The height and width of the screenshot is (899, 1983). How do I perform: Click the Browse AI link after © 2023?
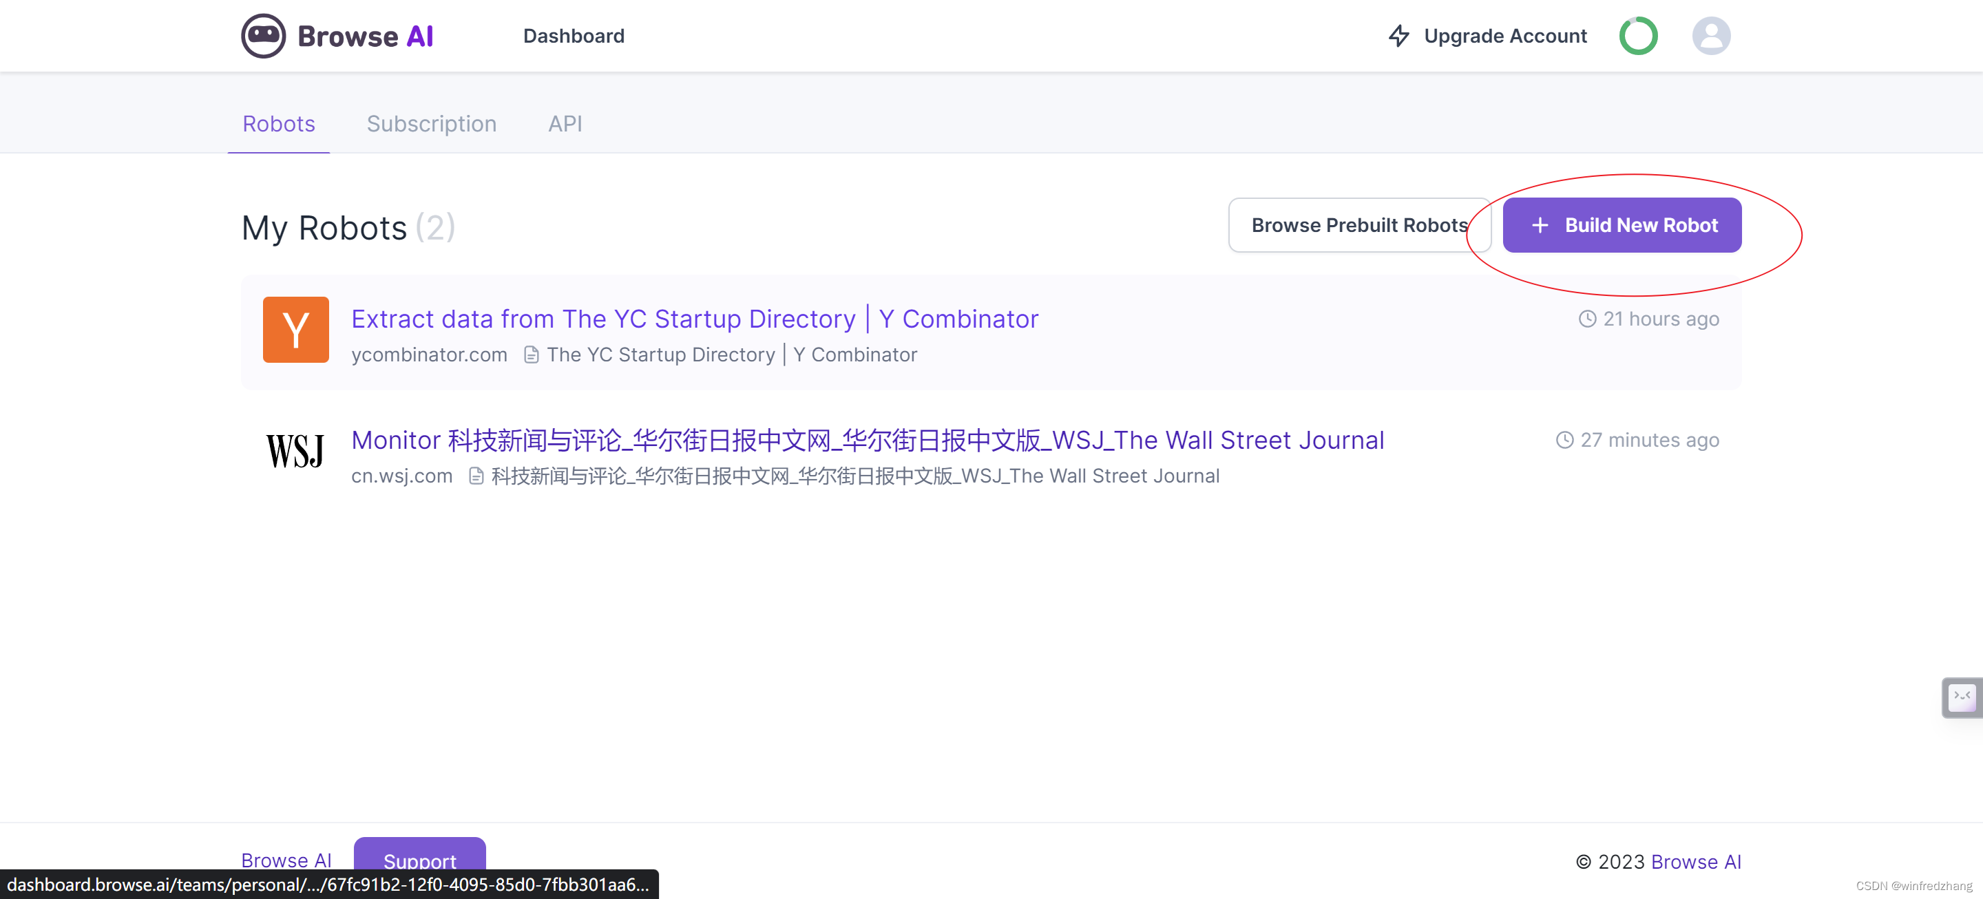pos(1696,861)
